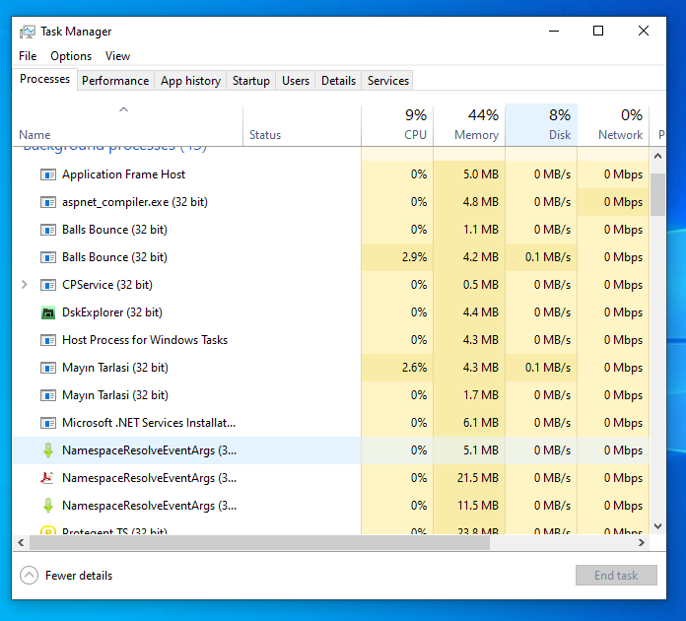Click the 21.5 MB memory value
Viewport: 686px width, 621px height.
(x=478, y=478)
